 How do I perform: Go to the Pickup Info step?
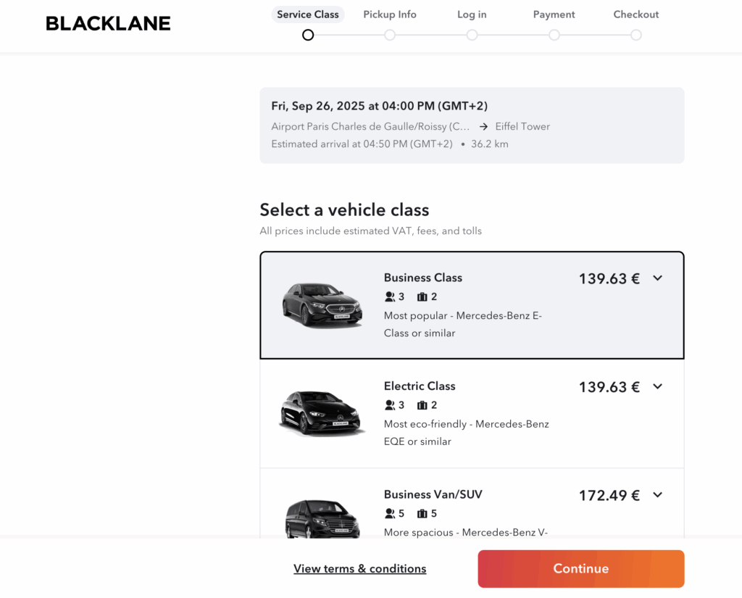point(389,14)
